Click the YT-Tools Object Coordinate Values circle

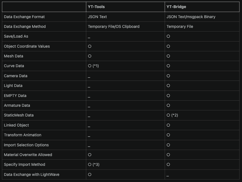pyautogui.click(x=90, y=46)
